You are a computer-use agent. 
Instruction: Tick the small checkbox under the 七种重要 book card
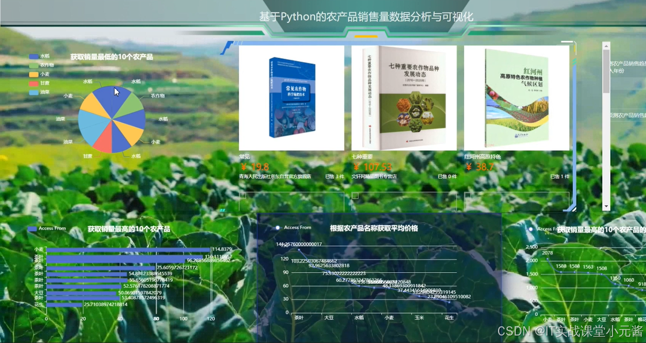pos(355,196)
